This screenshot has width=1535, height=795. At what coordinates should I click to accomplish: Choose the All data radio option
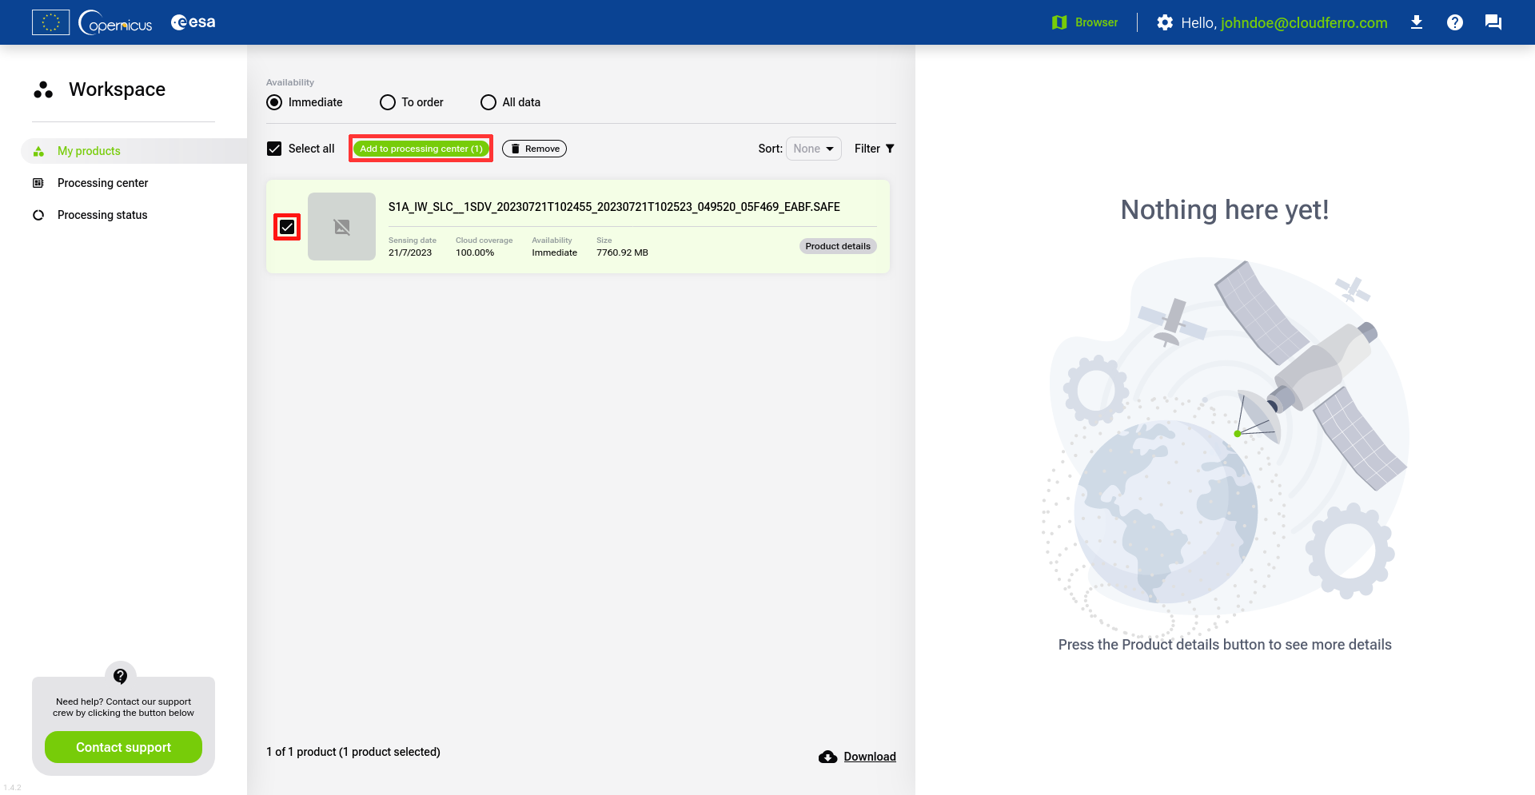pos(488,102)
